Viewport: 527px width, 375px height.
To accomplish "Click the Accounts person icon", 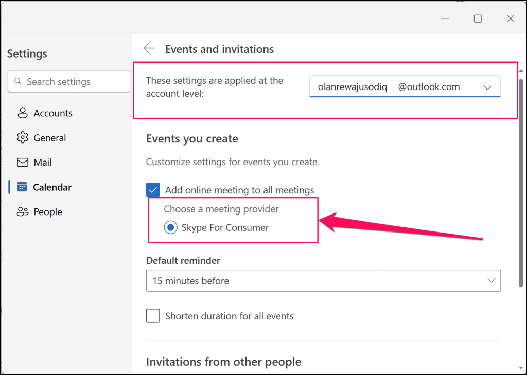I will tap(22, 113).
